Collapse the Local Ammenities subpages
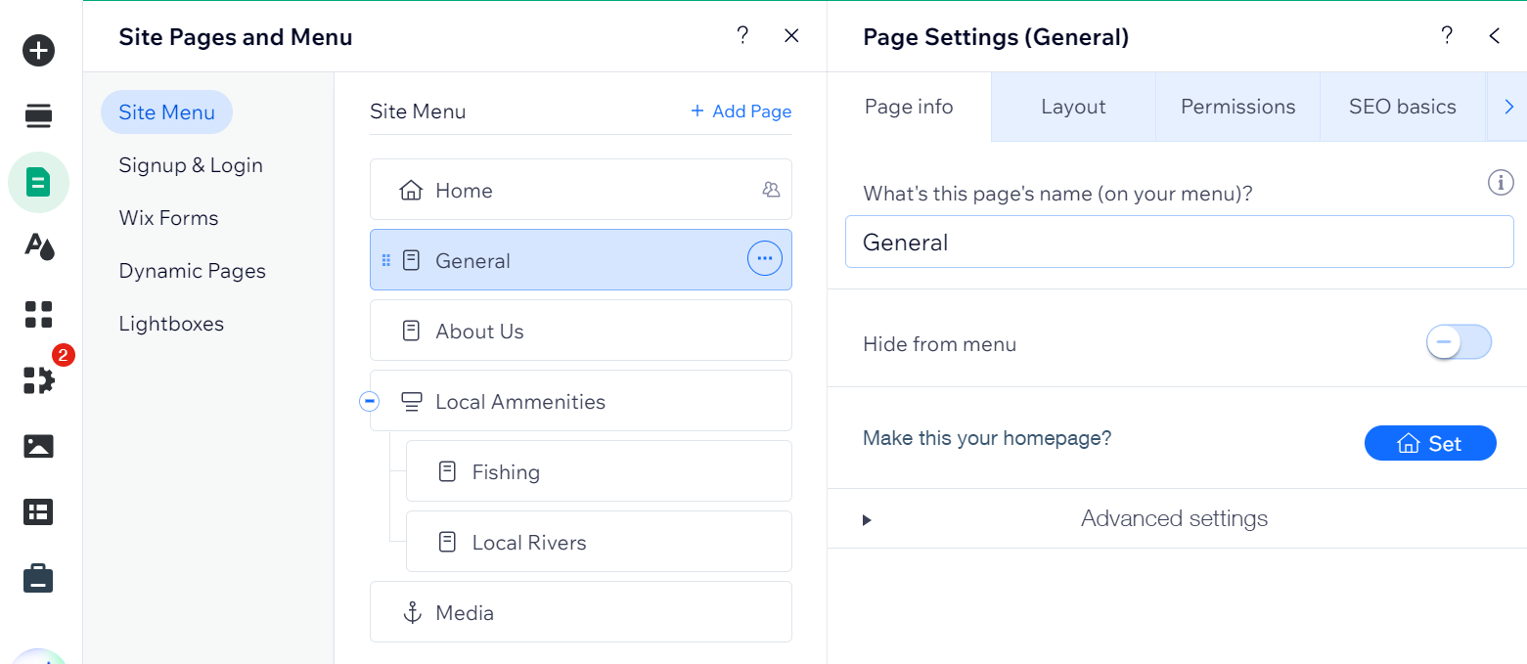Image resolution: width=1527 pixels, height=664 pixels. pyautogui.click(x=369, y=400)
